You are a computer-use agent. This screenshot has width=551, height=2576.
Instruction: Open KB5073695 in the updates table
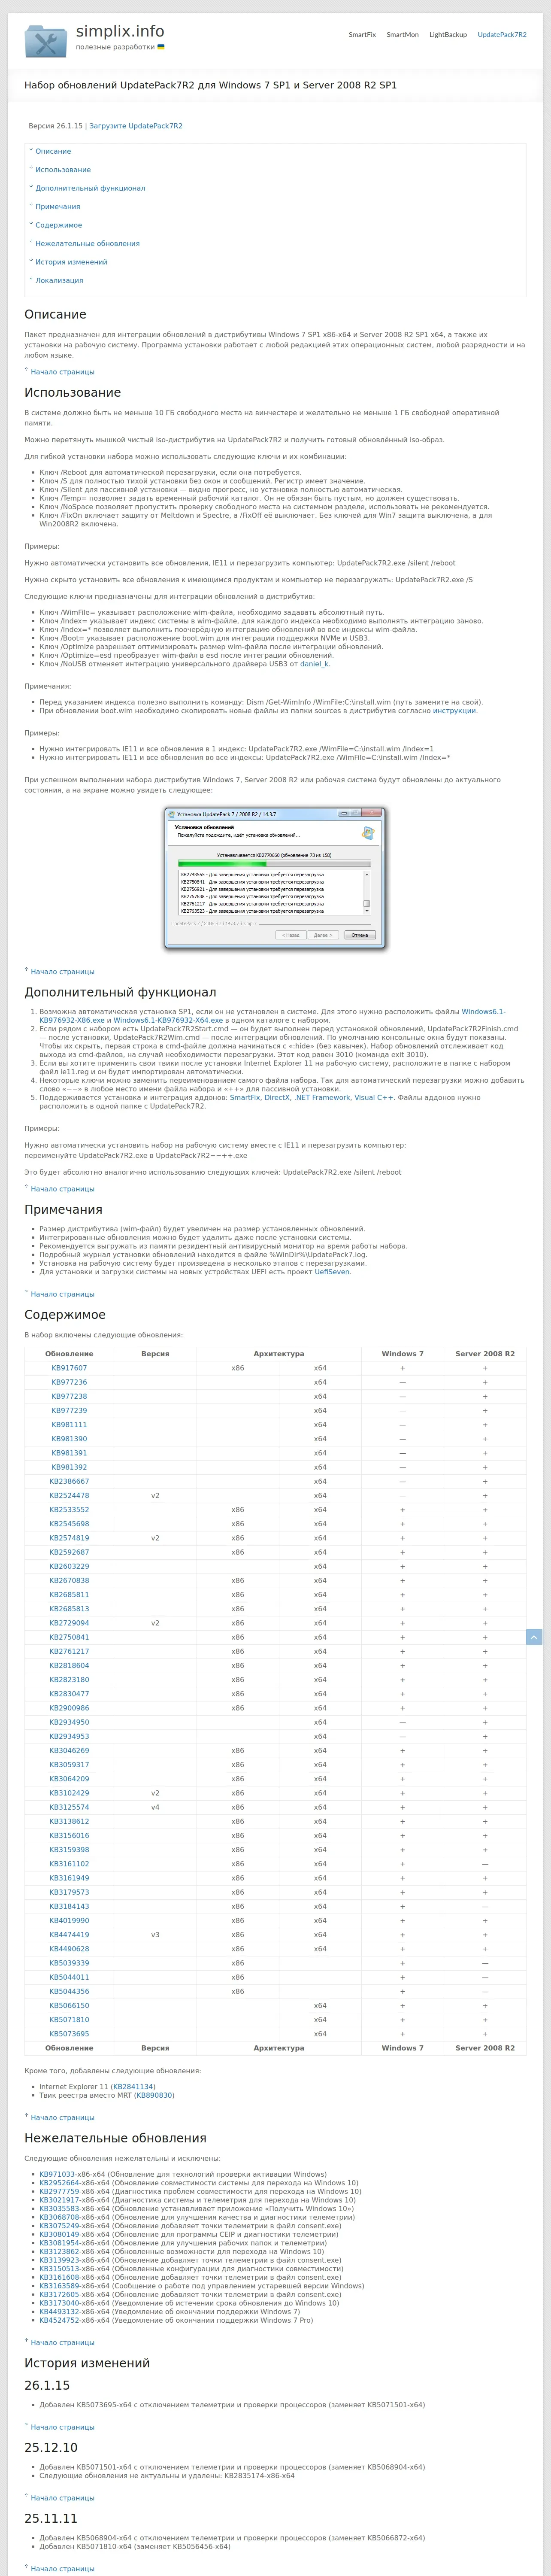tap(69, 2034)
